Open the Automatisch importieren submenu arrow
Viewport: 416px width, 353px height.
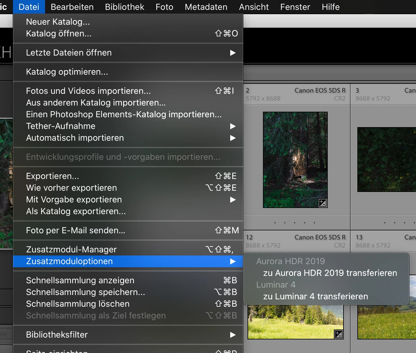233,138
